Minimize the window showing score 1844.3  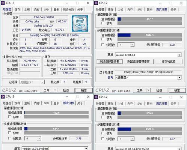pos(160,3)
